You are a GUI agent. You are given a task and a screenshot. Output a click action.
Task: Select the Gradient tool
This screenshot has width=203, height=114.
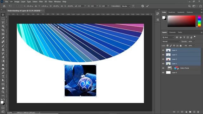click(x=3, y=61)
